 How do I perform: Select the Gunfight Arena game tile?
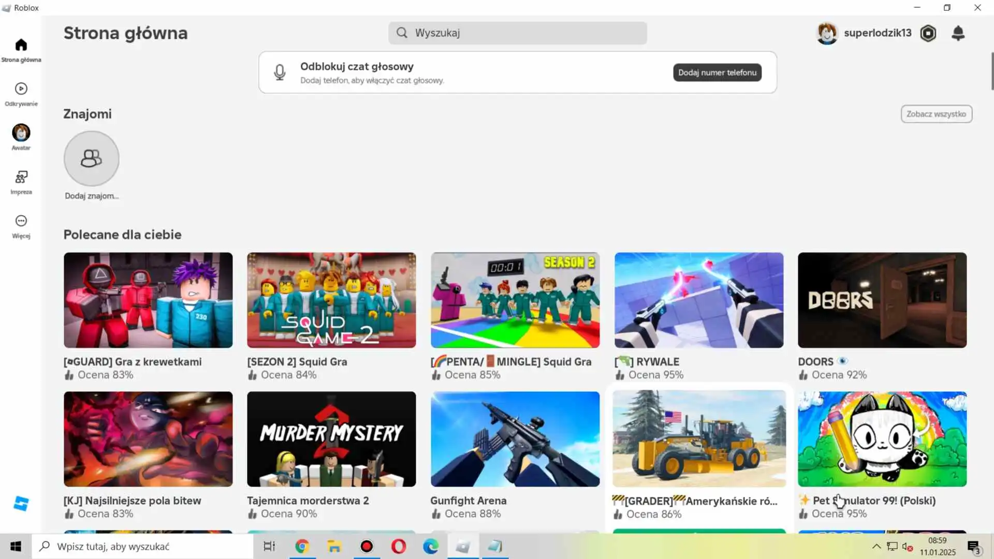(x=515, y=439)
